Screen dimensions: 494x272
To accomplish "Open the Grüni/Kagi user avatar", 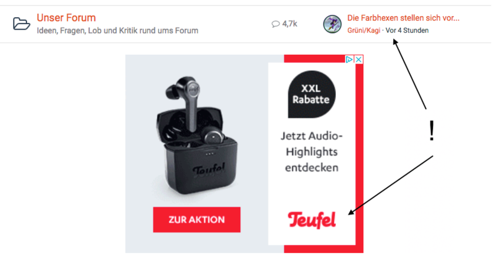I will point(332,24).
